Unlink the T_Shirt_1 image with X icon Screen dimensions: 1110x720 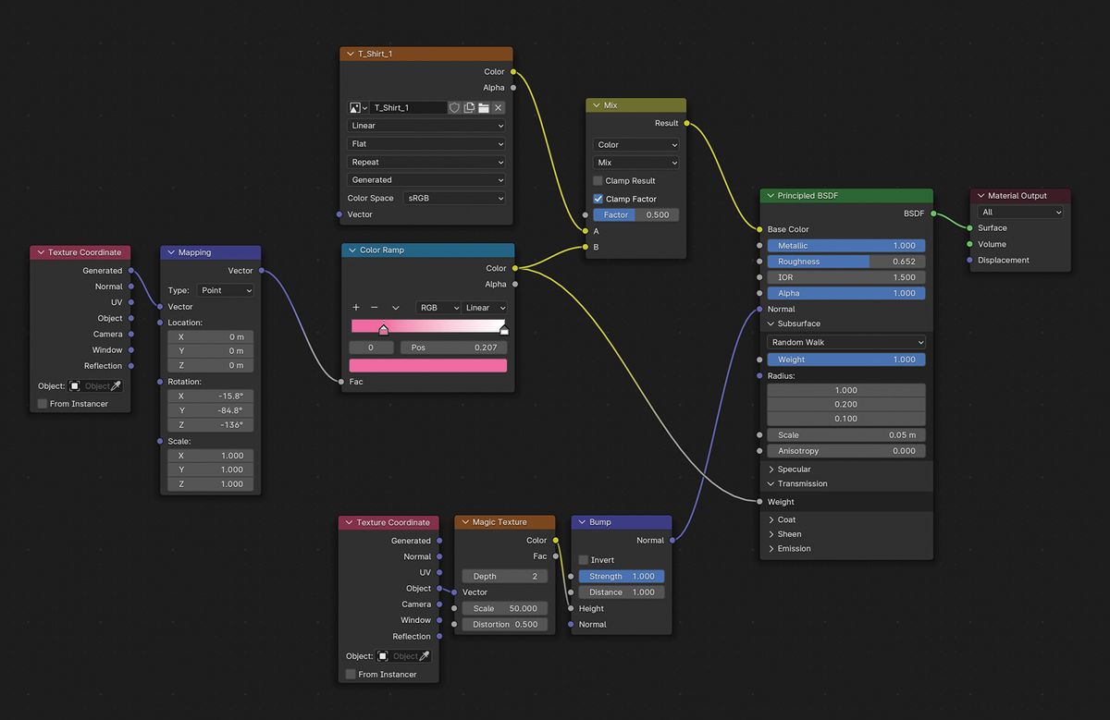click(x=499, y=108)
